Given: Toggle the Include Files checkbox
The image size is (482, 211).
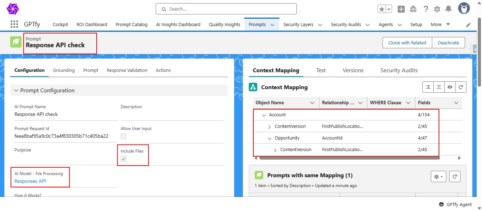Looking at the screenshot, I should [x=123, y=159].
